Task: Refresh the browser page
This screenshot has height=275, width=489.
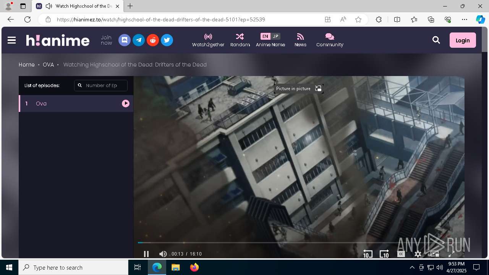Action: pos(28,19)
